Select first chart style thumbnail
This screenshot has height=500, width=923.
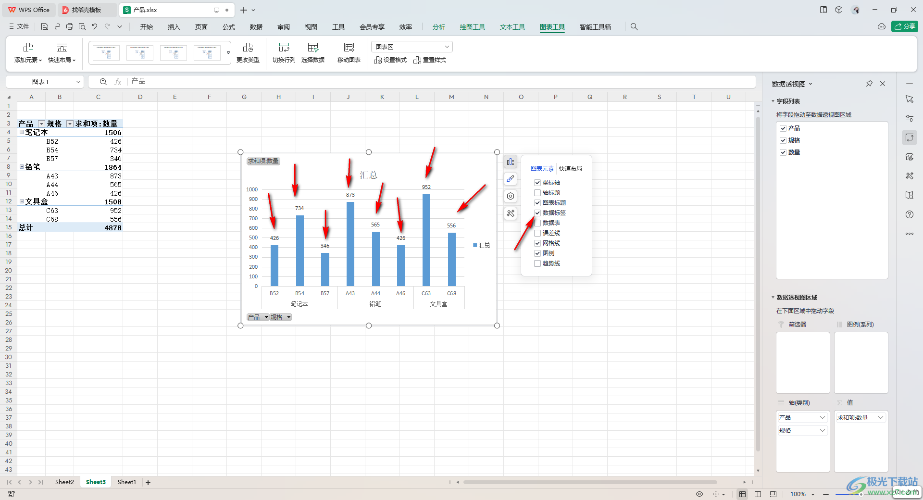pyautogui.click(x=106, y=52)
